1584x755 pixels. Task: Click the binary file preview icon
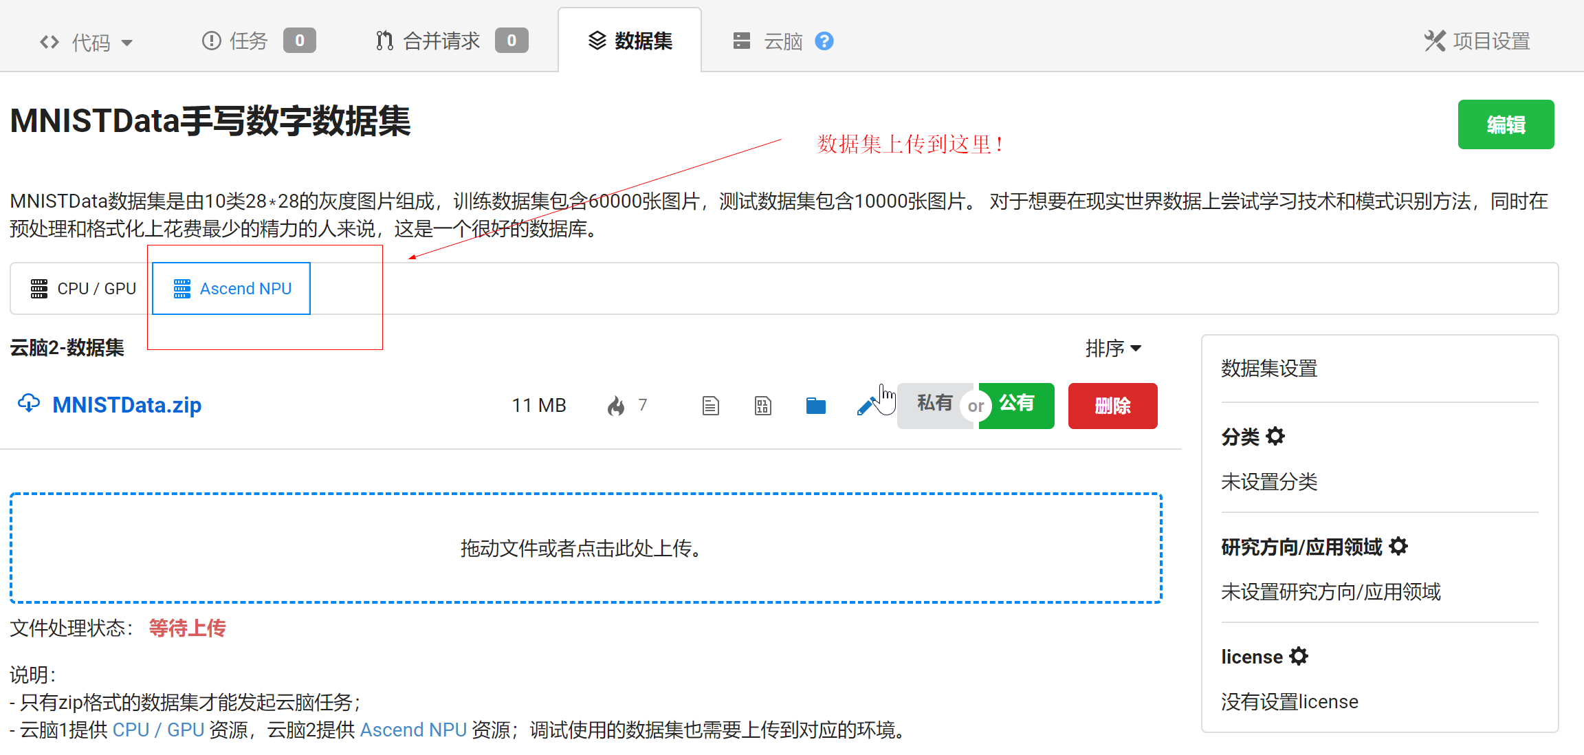coord(762,406)
